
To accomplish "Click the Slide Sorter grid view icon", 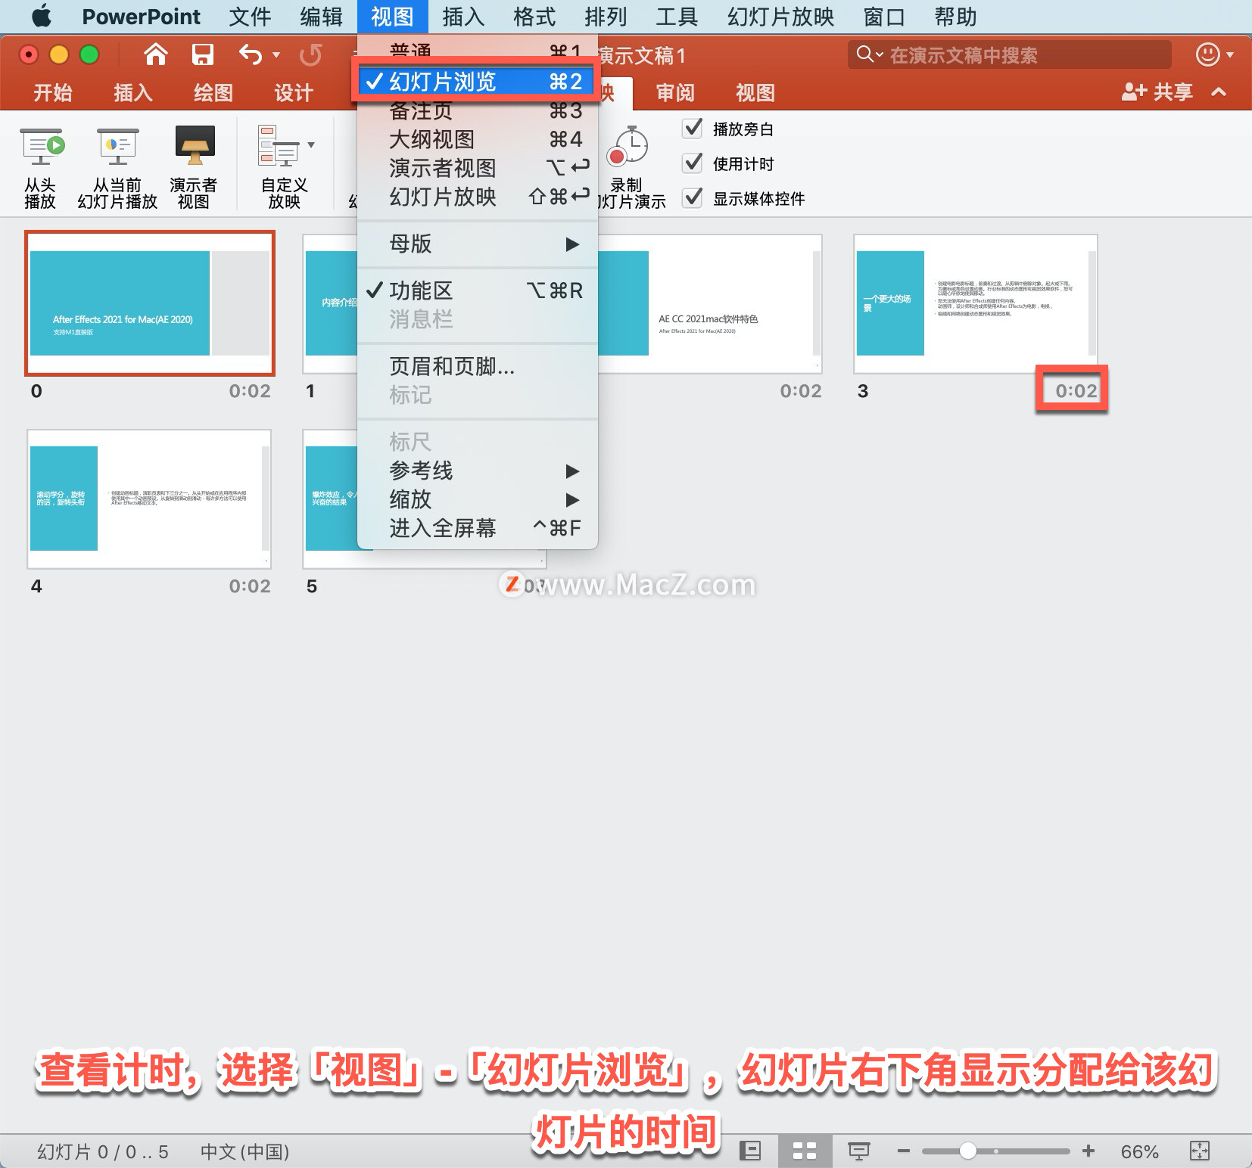I will tap(804, 1151).
